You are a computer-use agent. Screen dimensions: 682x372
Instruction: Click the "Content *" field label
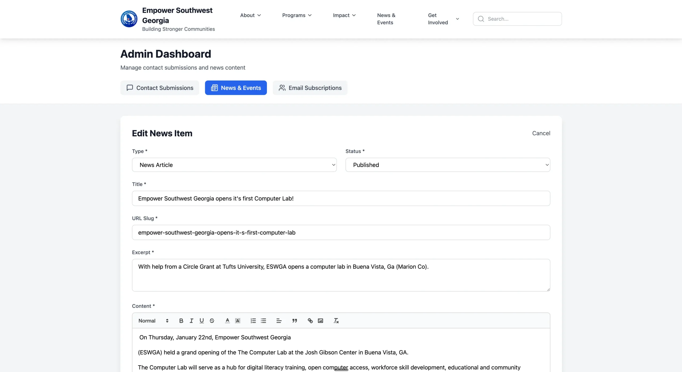143,306
